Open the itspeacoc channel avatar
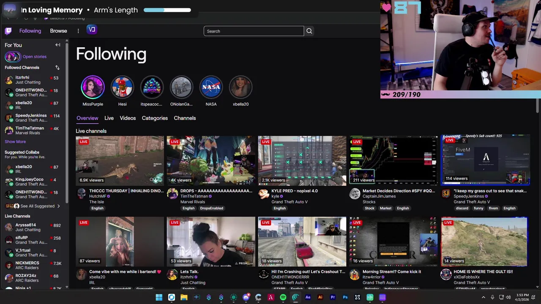541x304 pixels. tap(152, 87)
